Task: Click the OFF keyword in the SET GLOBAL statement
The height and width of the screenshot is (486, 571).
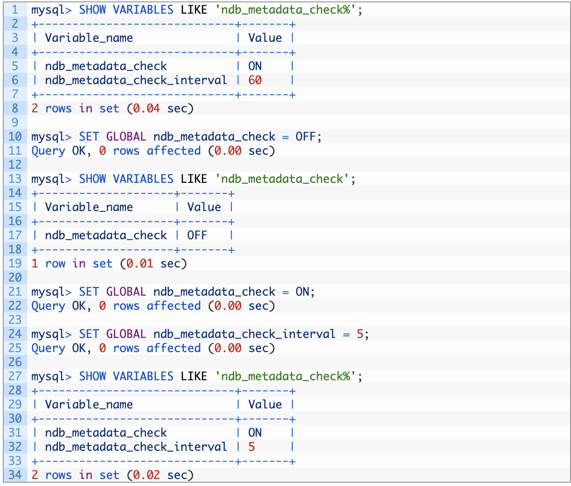Action: [x=306, y=137]
